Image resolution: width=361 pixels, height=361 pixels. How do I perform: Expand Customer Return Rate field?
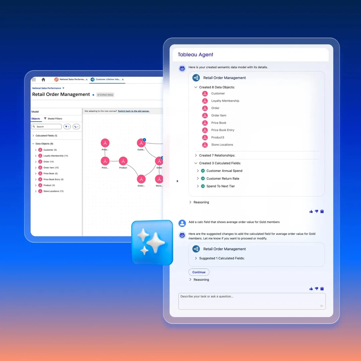click(x=198, y=178)
